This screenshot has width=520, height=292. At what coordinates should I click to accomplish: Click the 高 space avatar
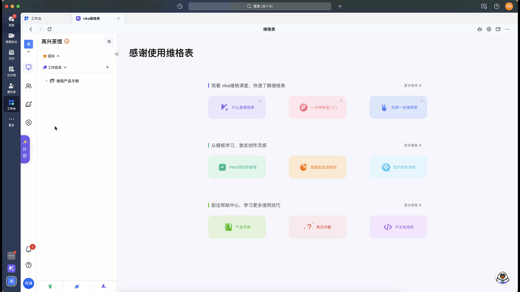click(x=28, y=44)
